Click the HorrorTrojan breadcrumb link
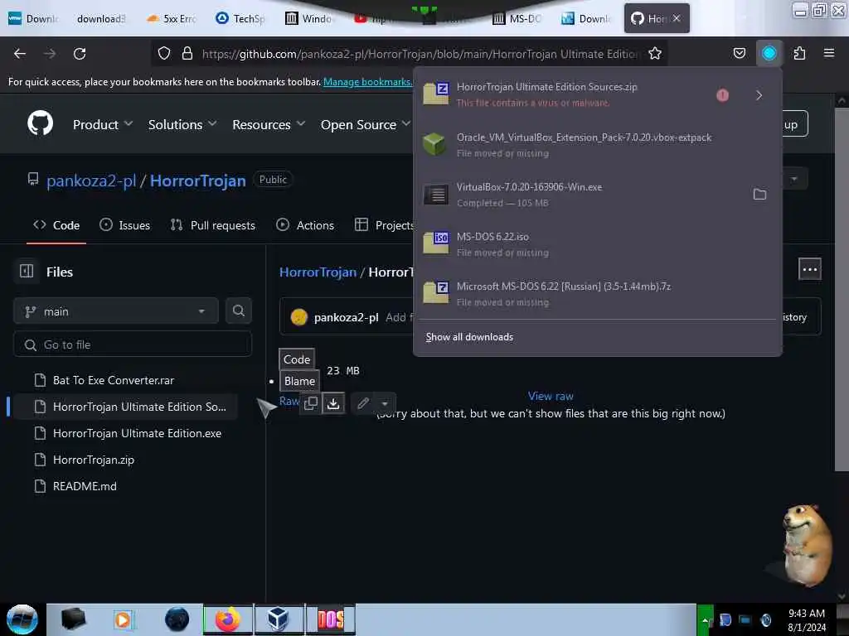Screen dimensions: 849x636 (318, 272)
